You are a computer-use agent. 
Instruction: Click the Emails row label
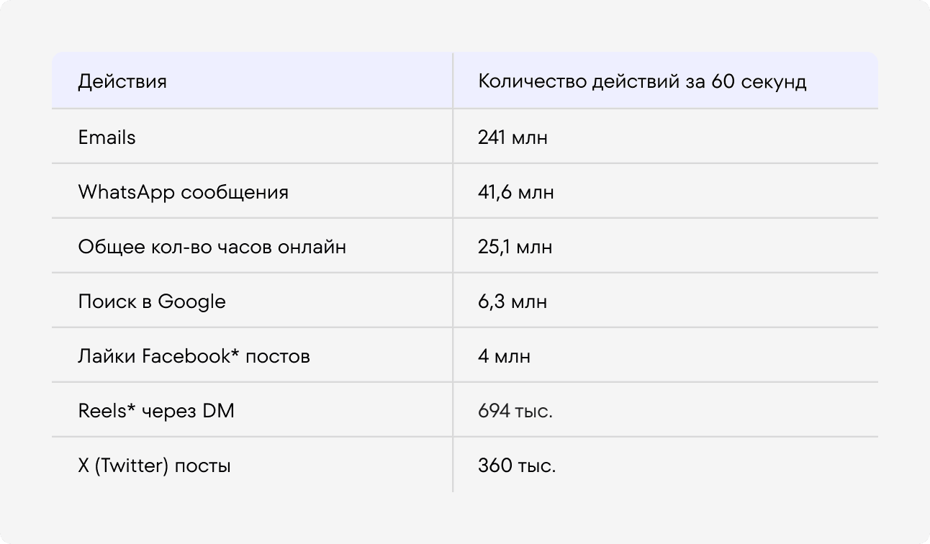[x=107, y=137]
